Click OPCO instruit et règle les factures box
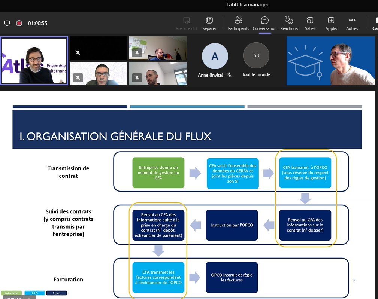Viewport: 378px width, 299px height. 232,277
